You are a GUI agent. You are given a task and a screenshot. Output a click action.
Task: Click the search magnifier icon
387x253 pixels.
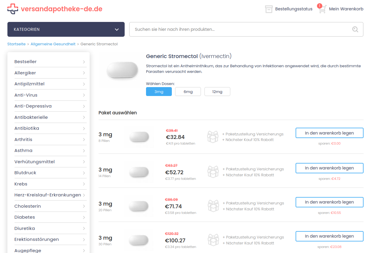coord(355,29)
